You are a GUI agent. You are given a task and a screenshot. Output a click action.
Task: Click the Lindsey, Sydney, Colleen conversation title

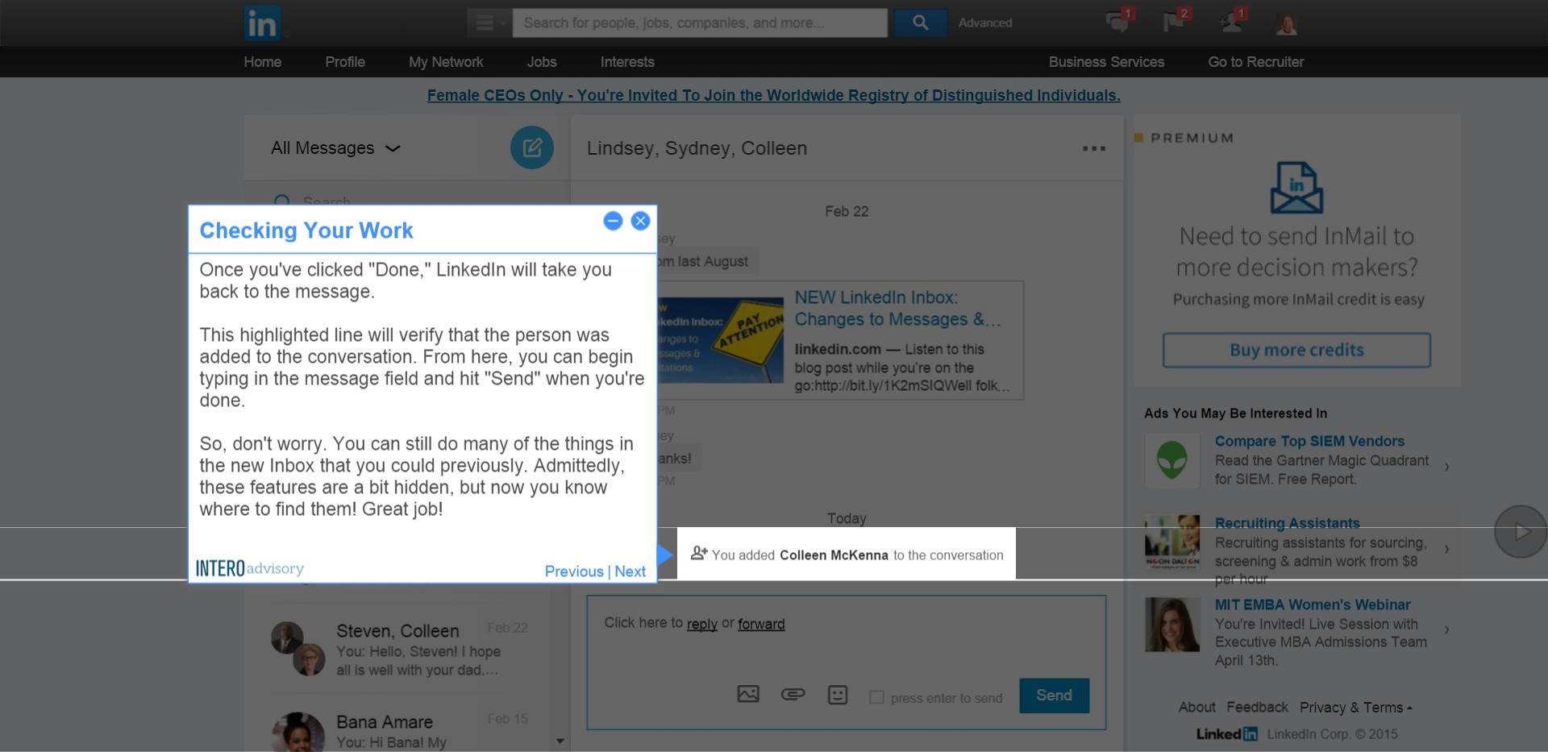click(x=697, y=148)
